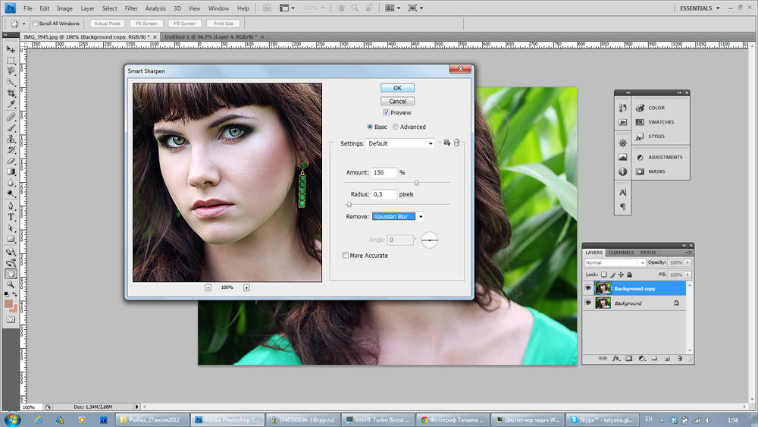
Task: Select the Move tool
Action: tap(11, 49)
